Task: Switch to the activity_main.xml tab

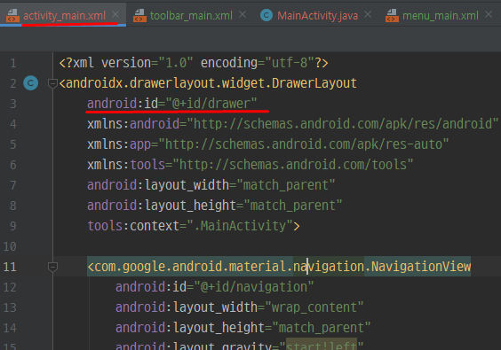Action: 64,15
